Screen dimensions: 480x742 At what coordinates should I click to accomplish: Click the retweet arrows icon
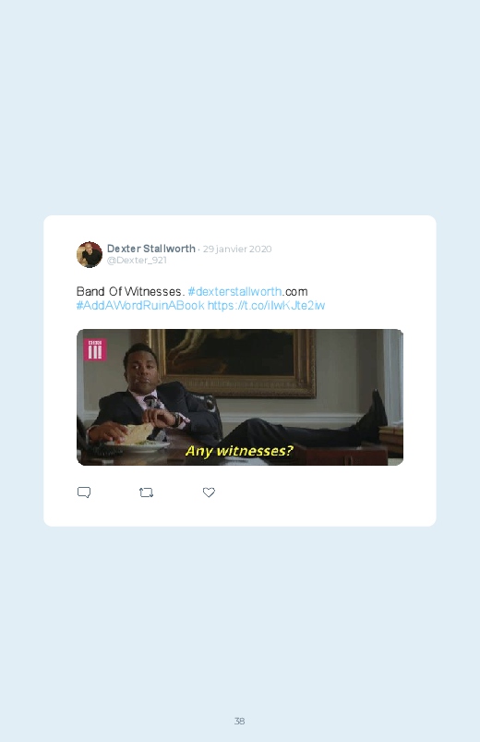tap(146, 493)
